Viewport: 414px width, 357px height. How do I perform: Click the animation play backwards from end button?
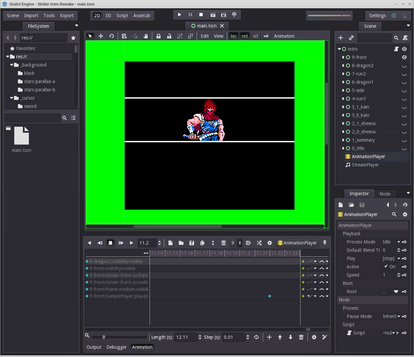[x=100, y=243]
